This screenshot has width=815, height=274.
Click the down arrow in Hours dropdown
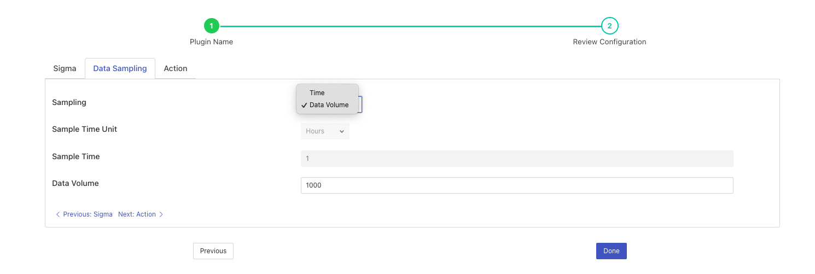tap(342, 131)
